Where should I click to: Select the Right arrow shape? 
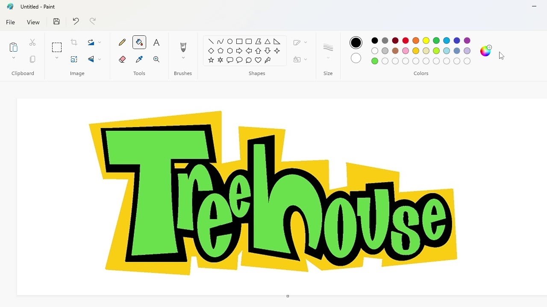[x=239, y=51]
